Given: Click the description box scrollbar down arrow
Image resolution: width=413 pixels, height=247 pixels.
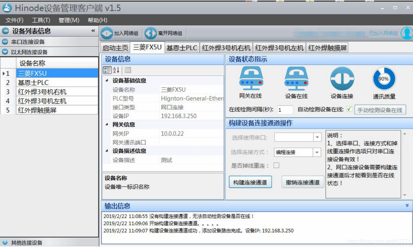Looking at the screenshot, I should click(405, 195).
